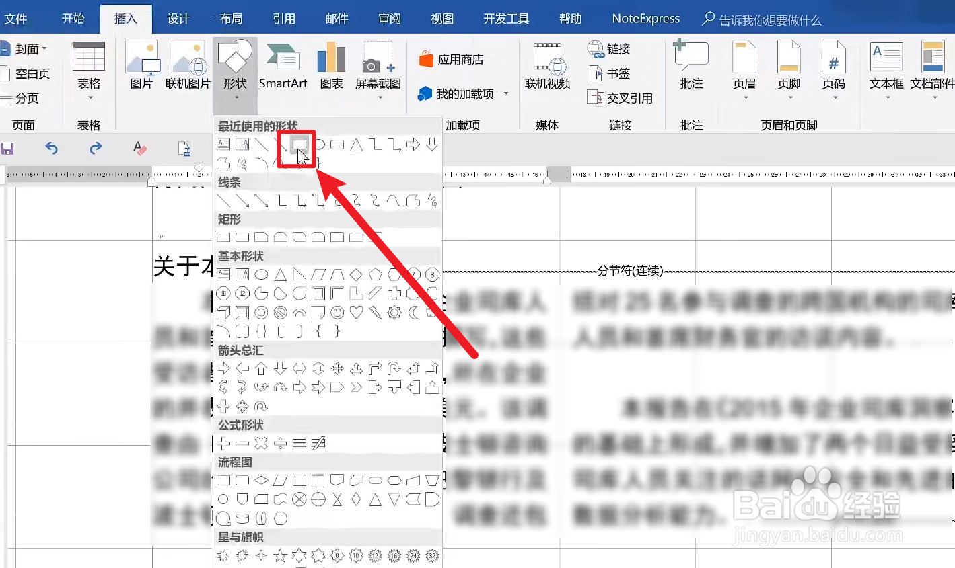Select the flowchart multidocument shape
This screenshot has height=568, width=955.
click(x=356, y=480)
